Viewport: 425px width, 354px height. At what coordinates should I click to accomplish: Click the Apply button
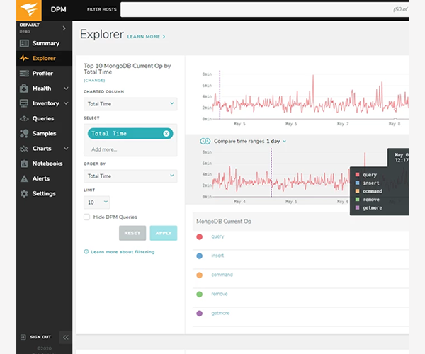(x=164, y=233)
